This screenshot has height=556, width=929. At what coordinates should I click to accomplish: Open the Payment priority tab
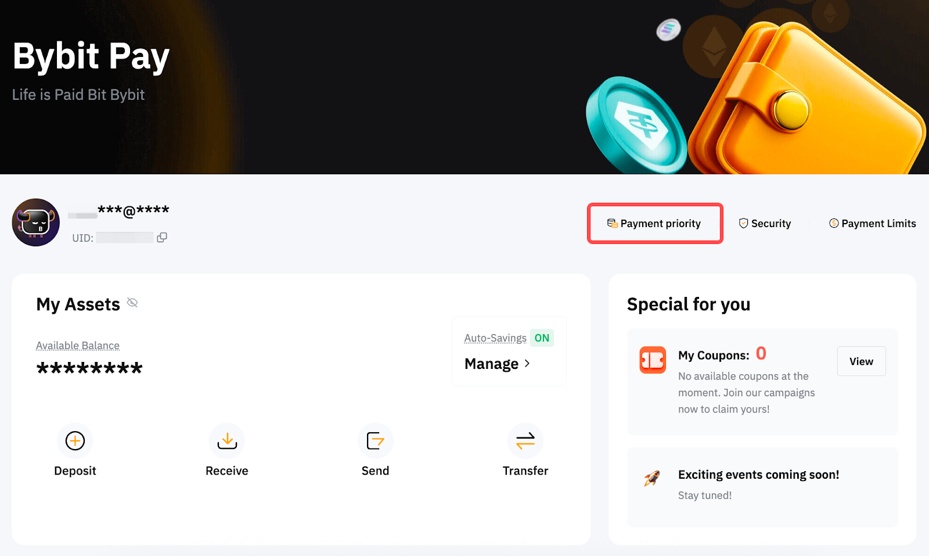[655, 223]
